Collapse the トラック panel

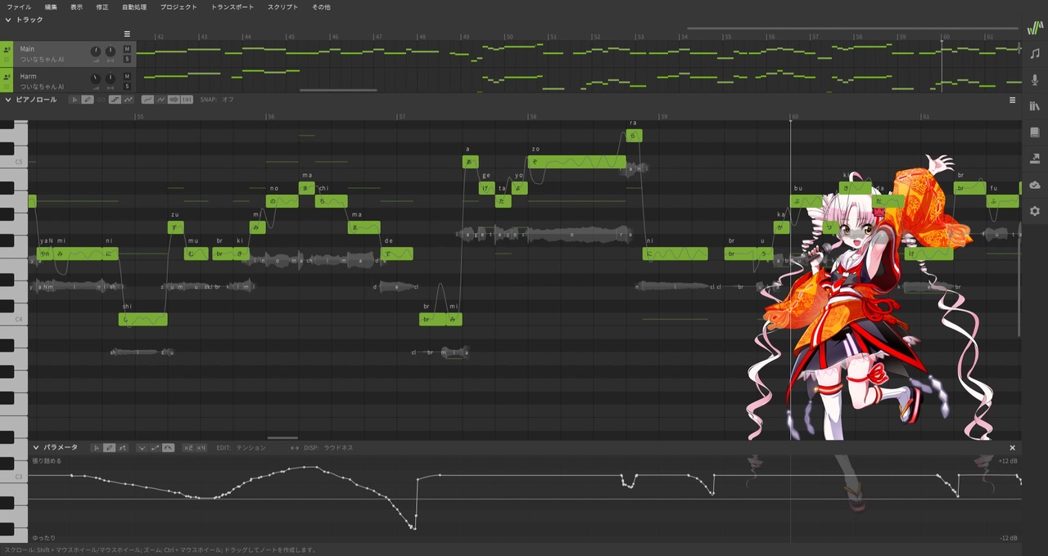click(8, 20)
